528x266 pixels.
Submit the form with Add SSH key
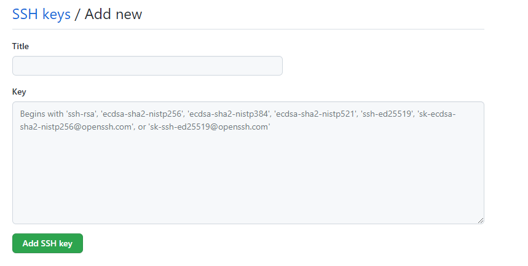click(x=47, y=243)
